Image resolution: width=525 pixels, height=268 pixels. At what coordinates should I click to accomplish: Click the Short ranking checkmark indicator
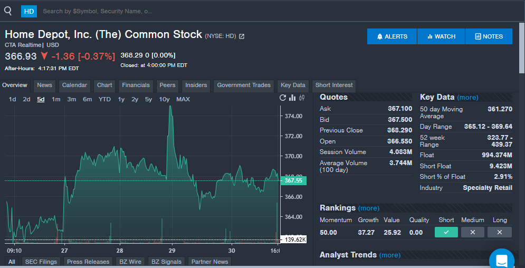coord(446,232)
